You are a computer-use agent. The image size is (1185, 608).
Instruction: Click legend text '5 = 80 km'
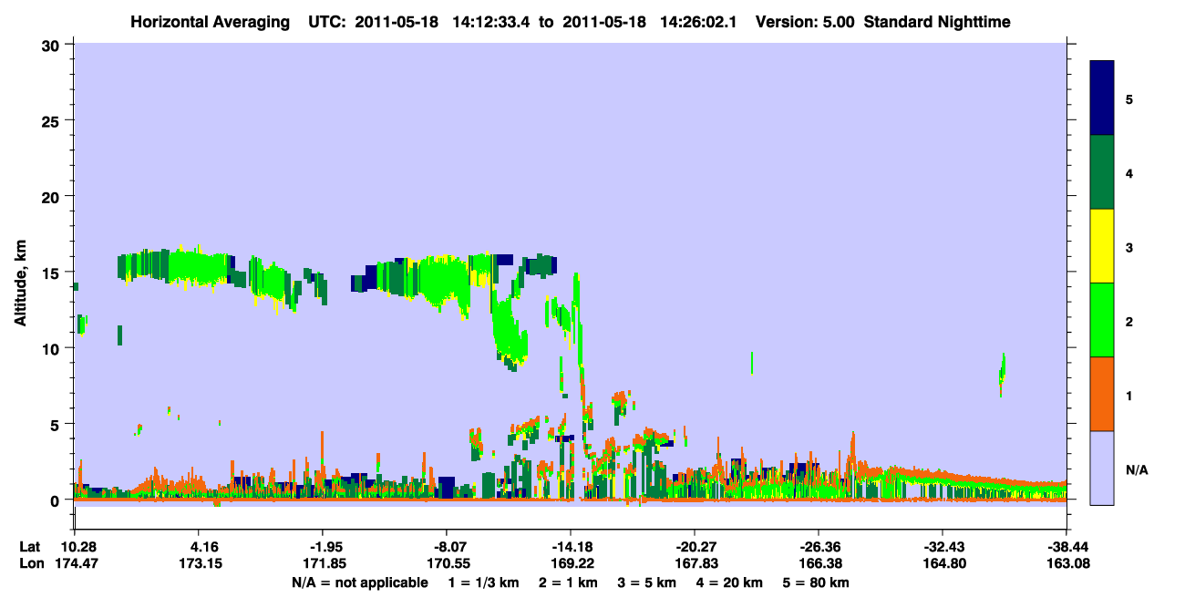817,582
